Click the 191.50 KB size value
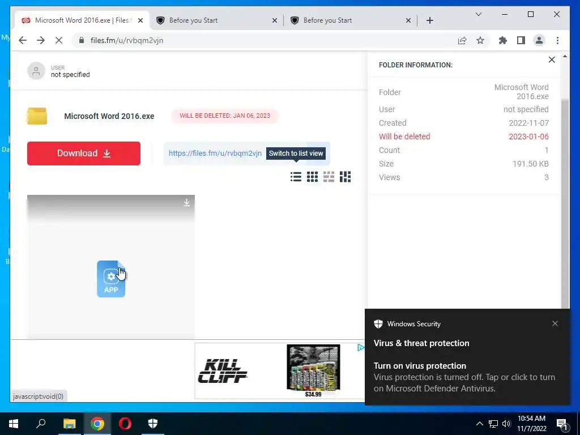The width and height of the screenshot is (580, 435). click(x=530, y=164)
